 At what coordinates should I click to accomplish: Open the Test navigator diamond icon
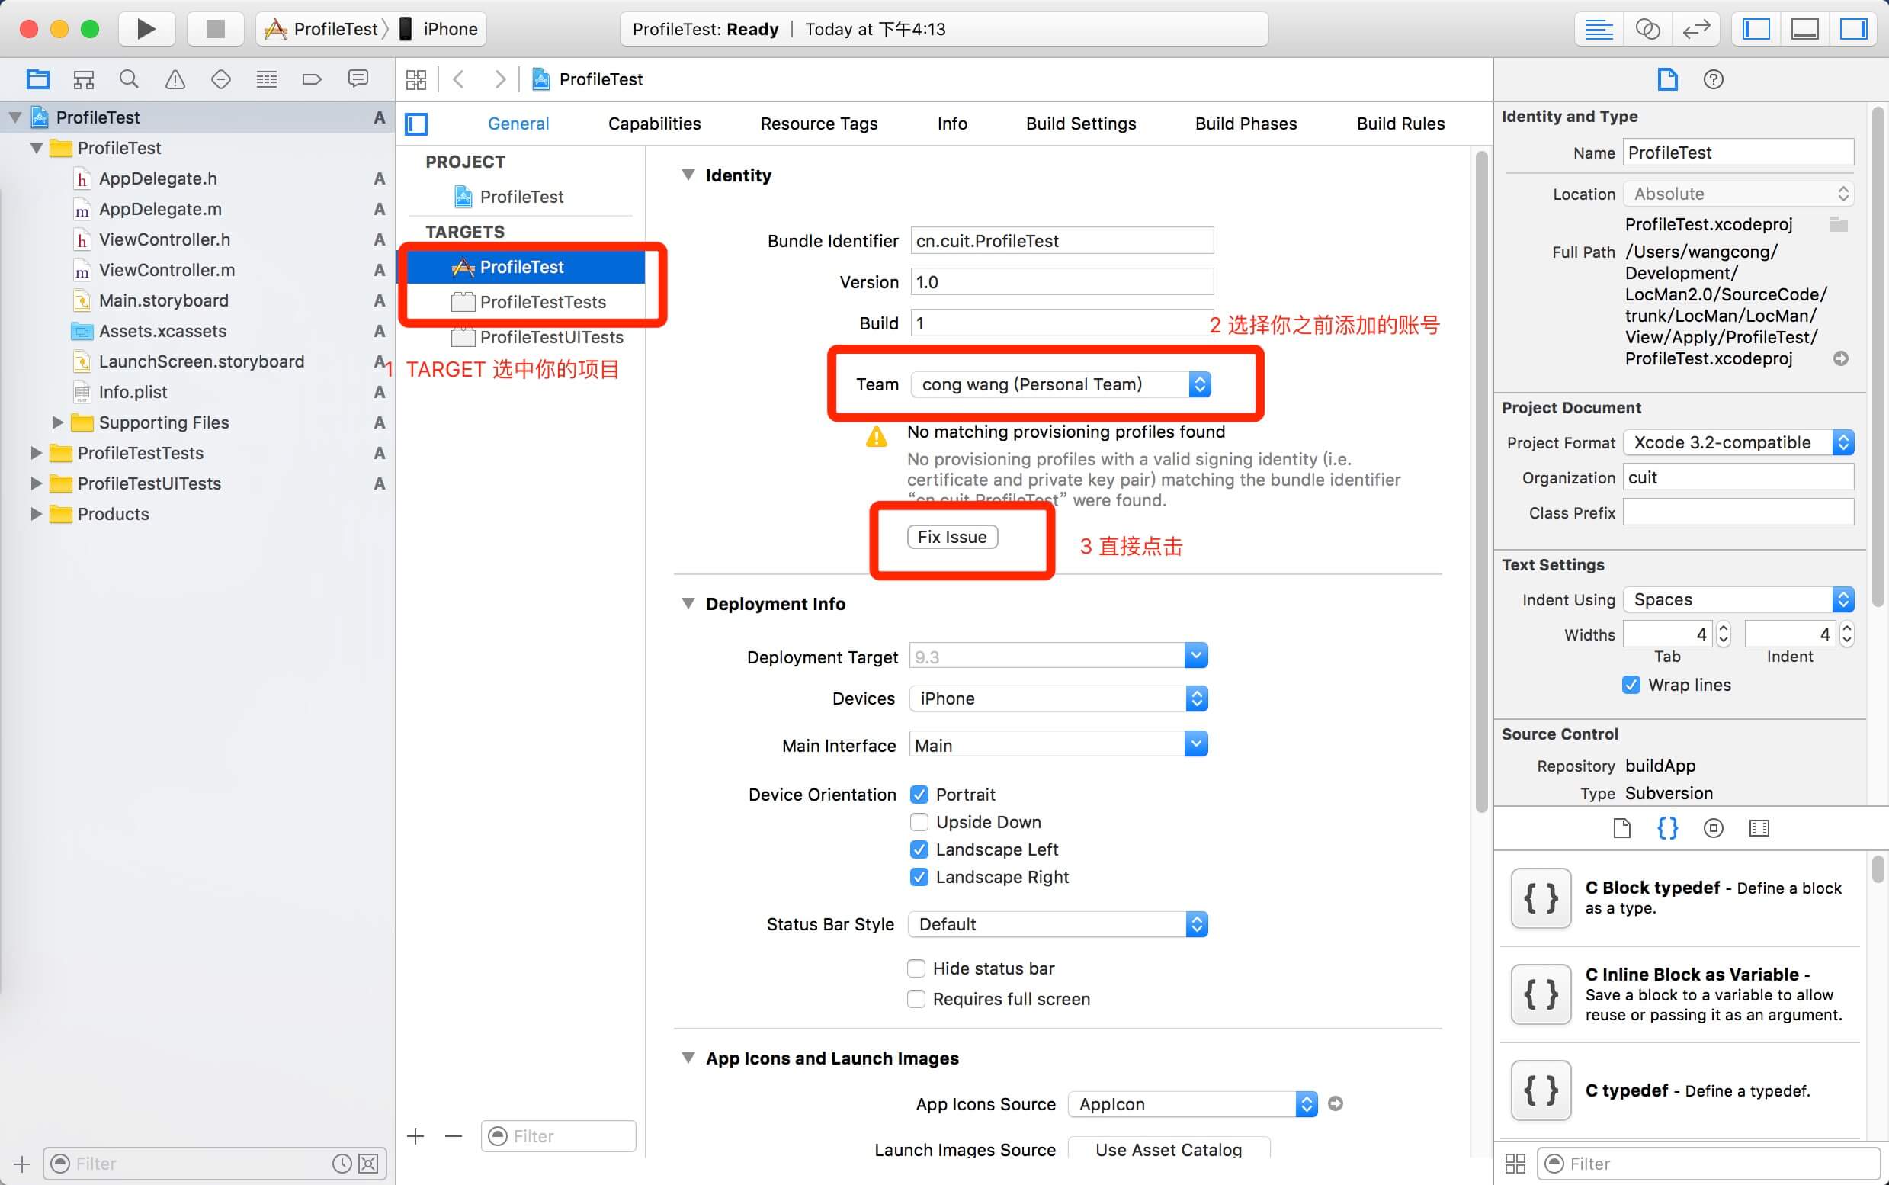point(221,79)
